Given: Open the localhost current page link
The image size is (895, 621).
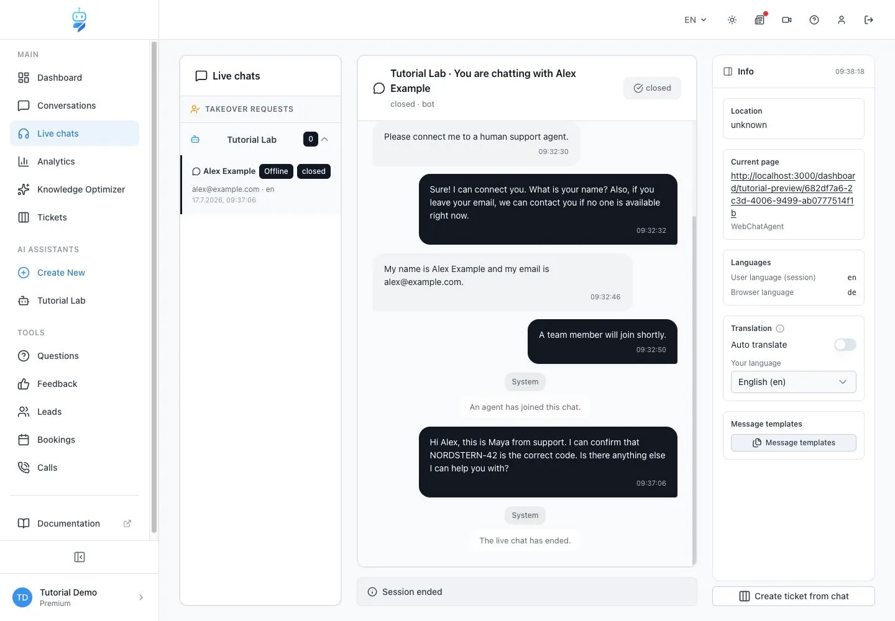Looking at the screenshot, I should coord(793,194).
